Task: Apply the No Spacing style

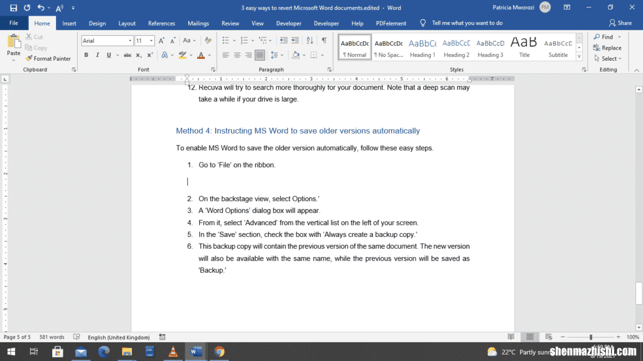Action: coord(388,48)
